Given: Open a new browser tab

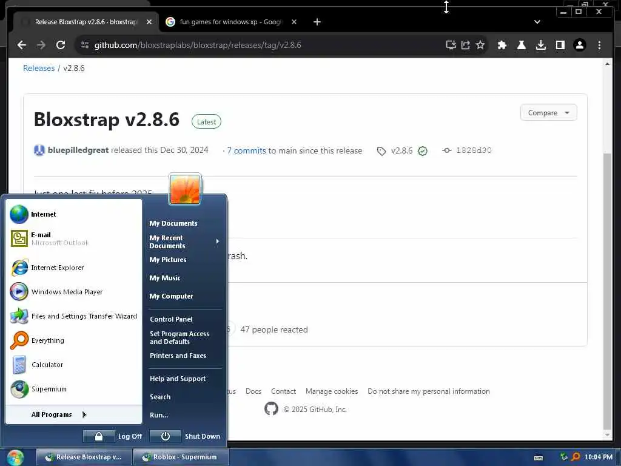Looking at the screenshot, I should click(x=317, y=22).
